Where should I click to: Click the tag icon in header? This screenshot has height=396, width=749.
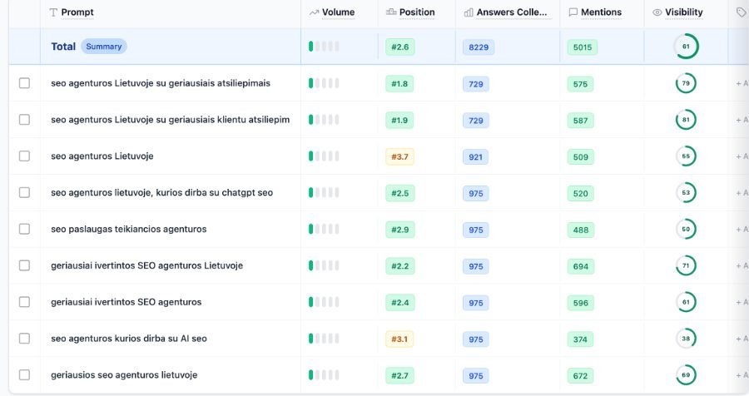point(741,12)
